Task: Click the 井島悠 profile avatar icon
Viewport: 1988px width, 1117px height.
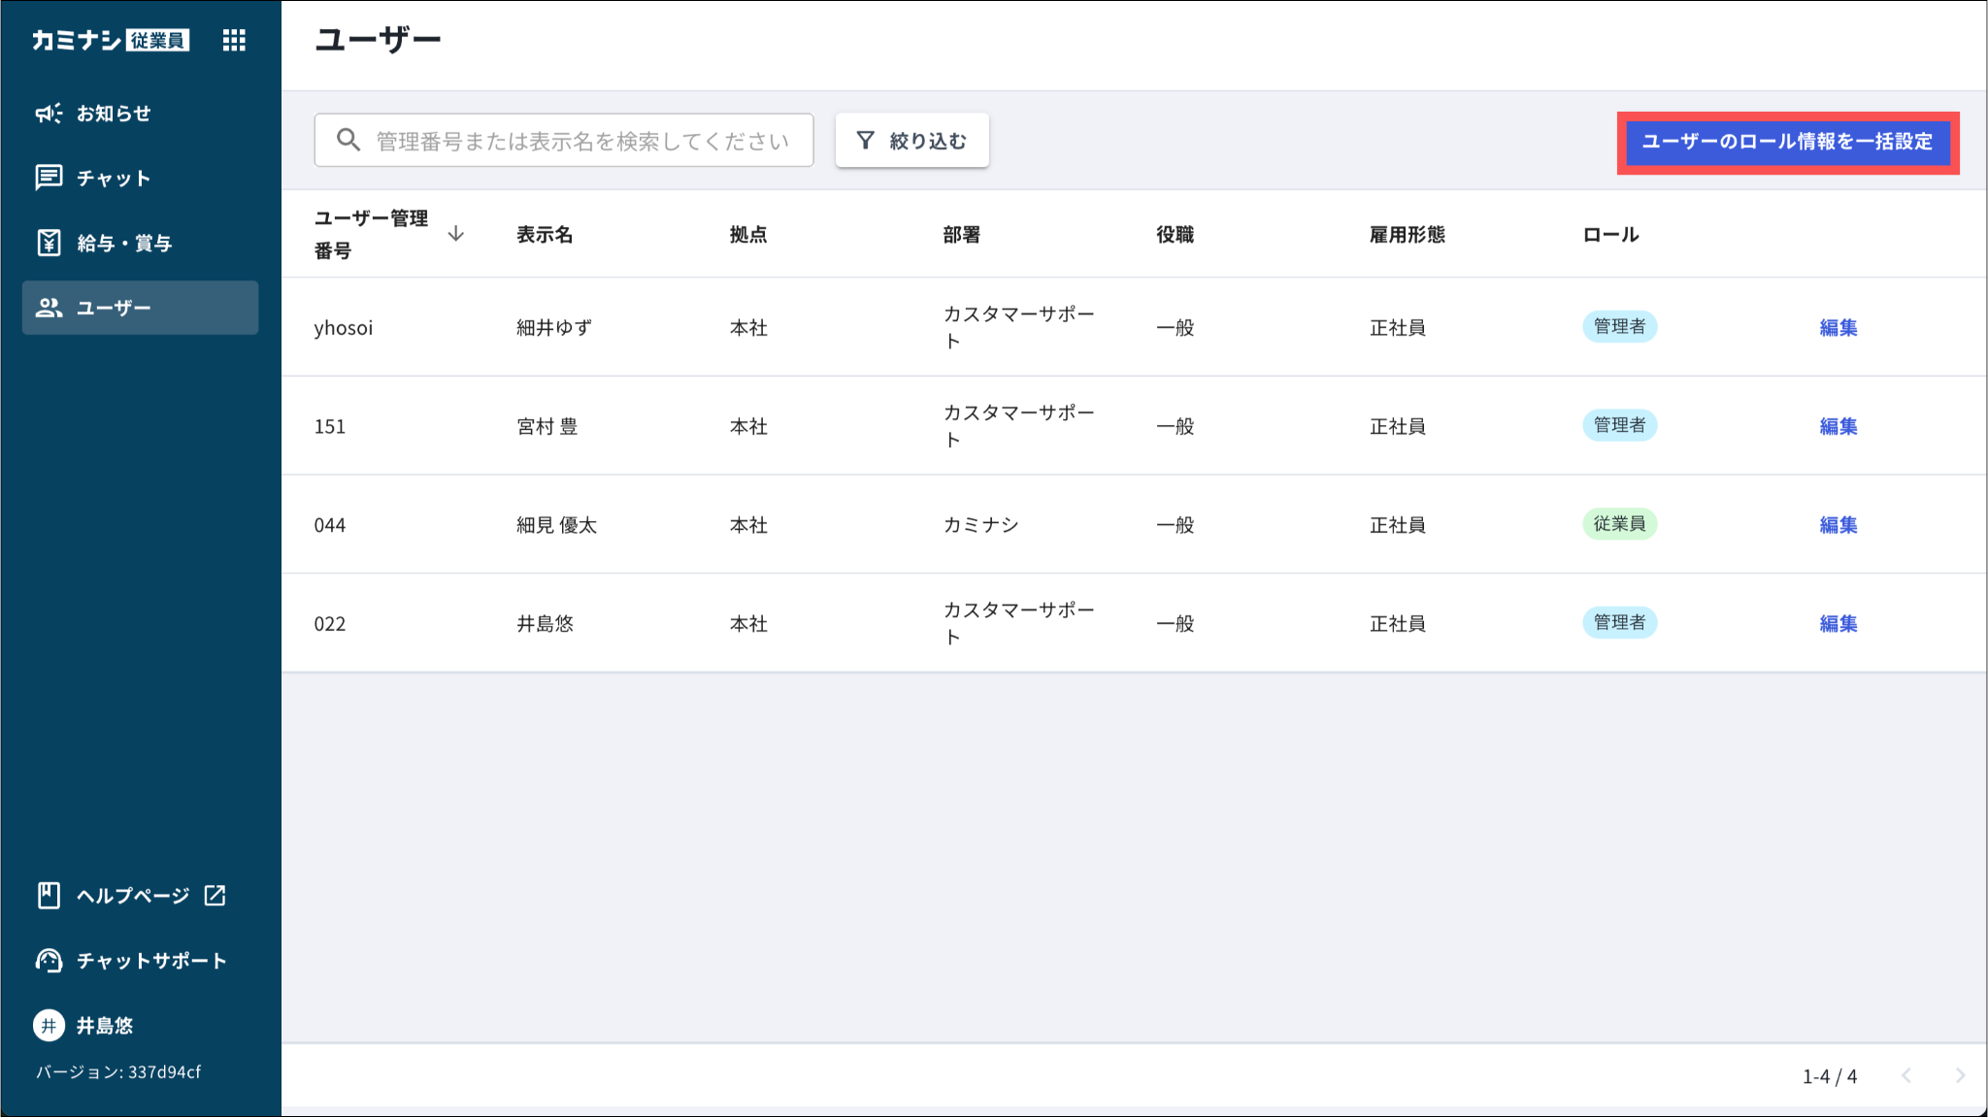Action: 49,1025
